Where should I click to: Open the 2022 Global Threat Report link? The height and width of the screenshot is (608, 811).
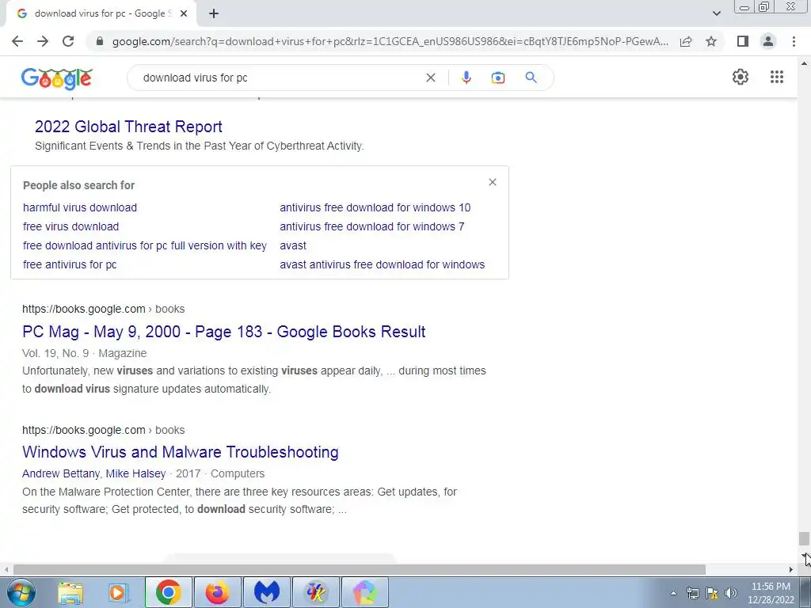tap(128, 127)
